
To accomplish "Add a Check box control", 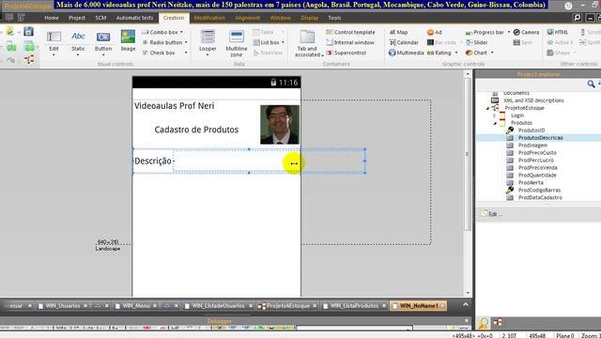I will (x=159, y=53).
